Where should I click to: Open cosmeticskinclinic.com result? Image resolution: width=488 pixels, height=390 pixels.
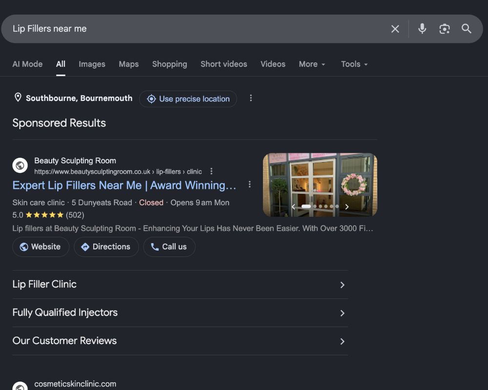[x=75, y=384]
